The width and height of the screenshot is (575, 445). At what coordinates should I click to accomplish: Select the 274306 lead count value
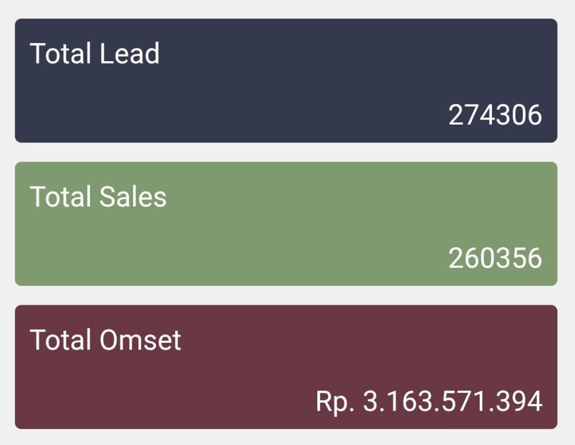[495, 115]
